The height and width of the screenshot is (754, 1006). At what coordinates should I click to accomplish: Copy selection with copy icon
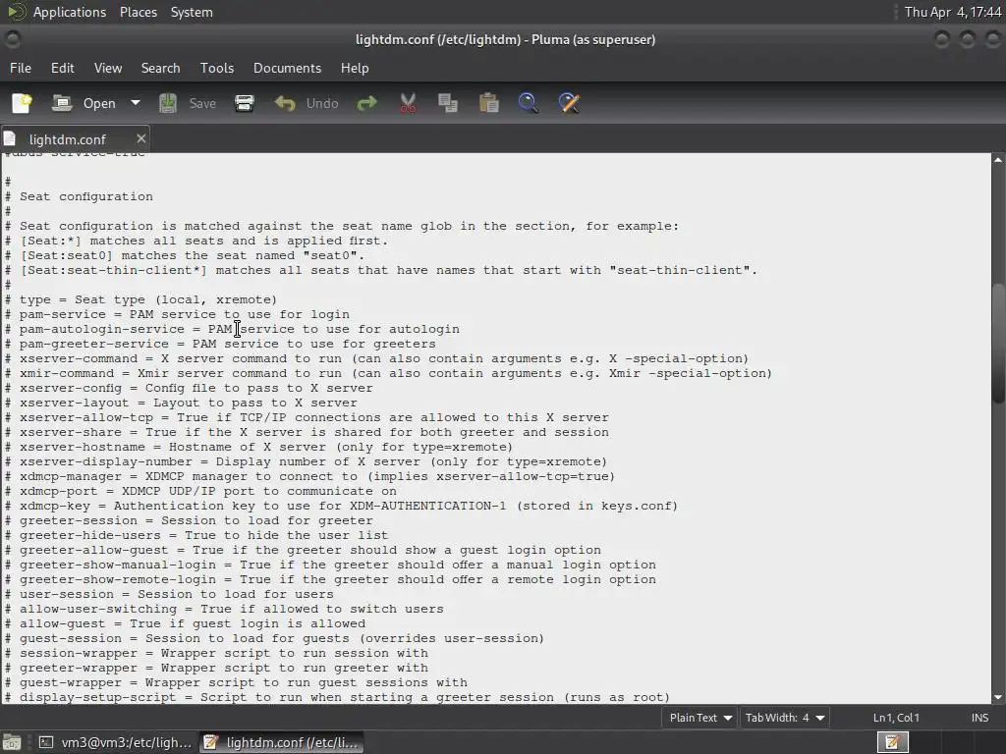[x=448, y=103]
